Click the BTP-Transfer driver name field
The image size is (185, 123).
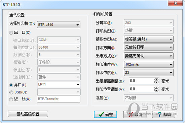[x=59, y=99]
